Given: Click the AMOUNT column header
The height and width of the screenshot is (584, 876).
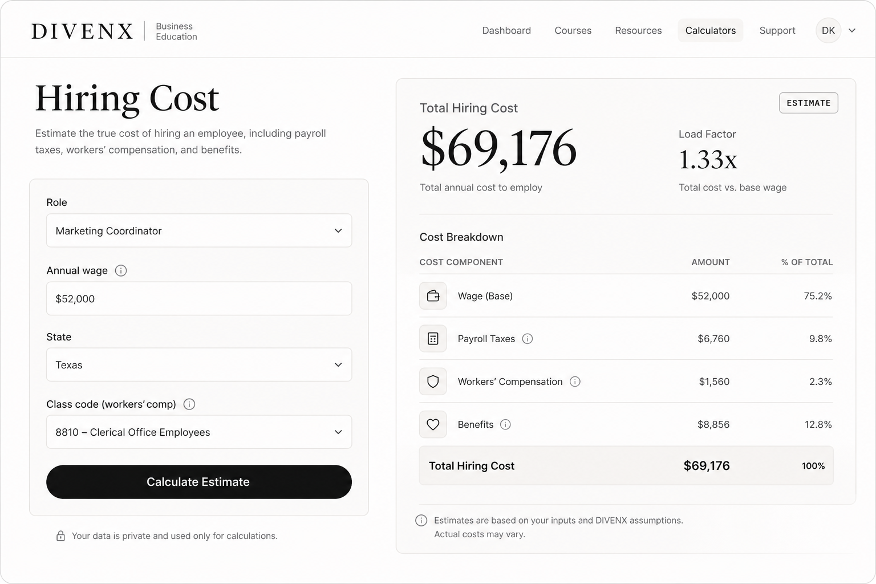Looking at the screenshot, I should tap(711, 262).
